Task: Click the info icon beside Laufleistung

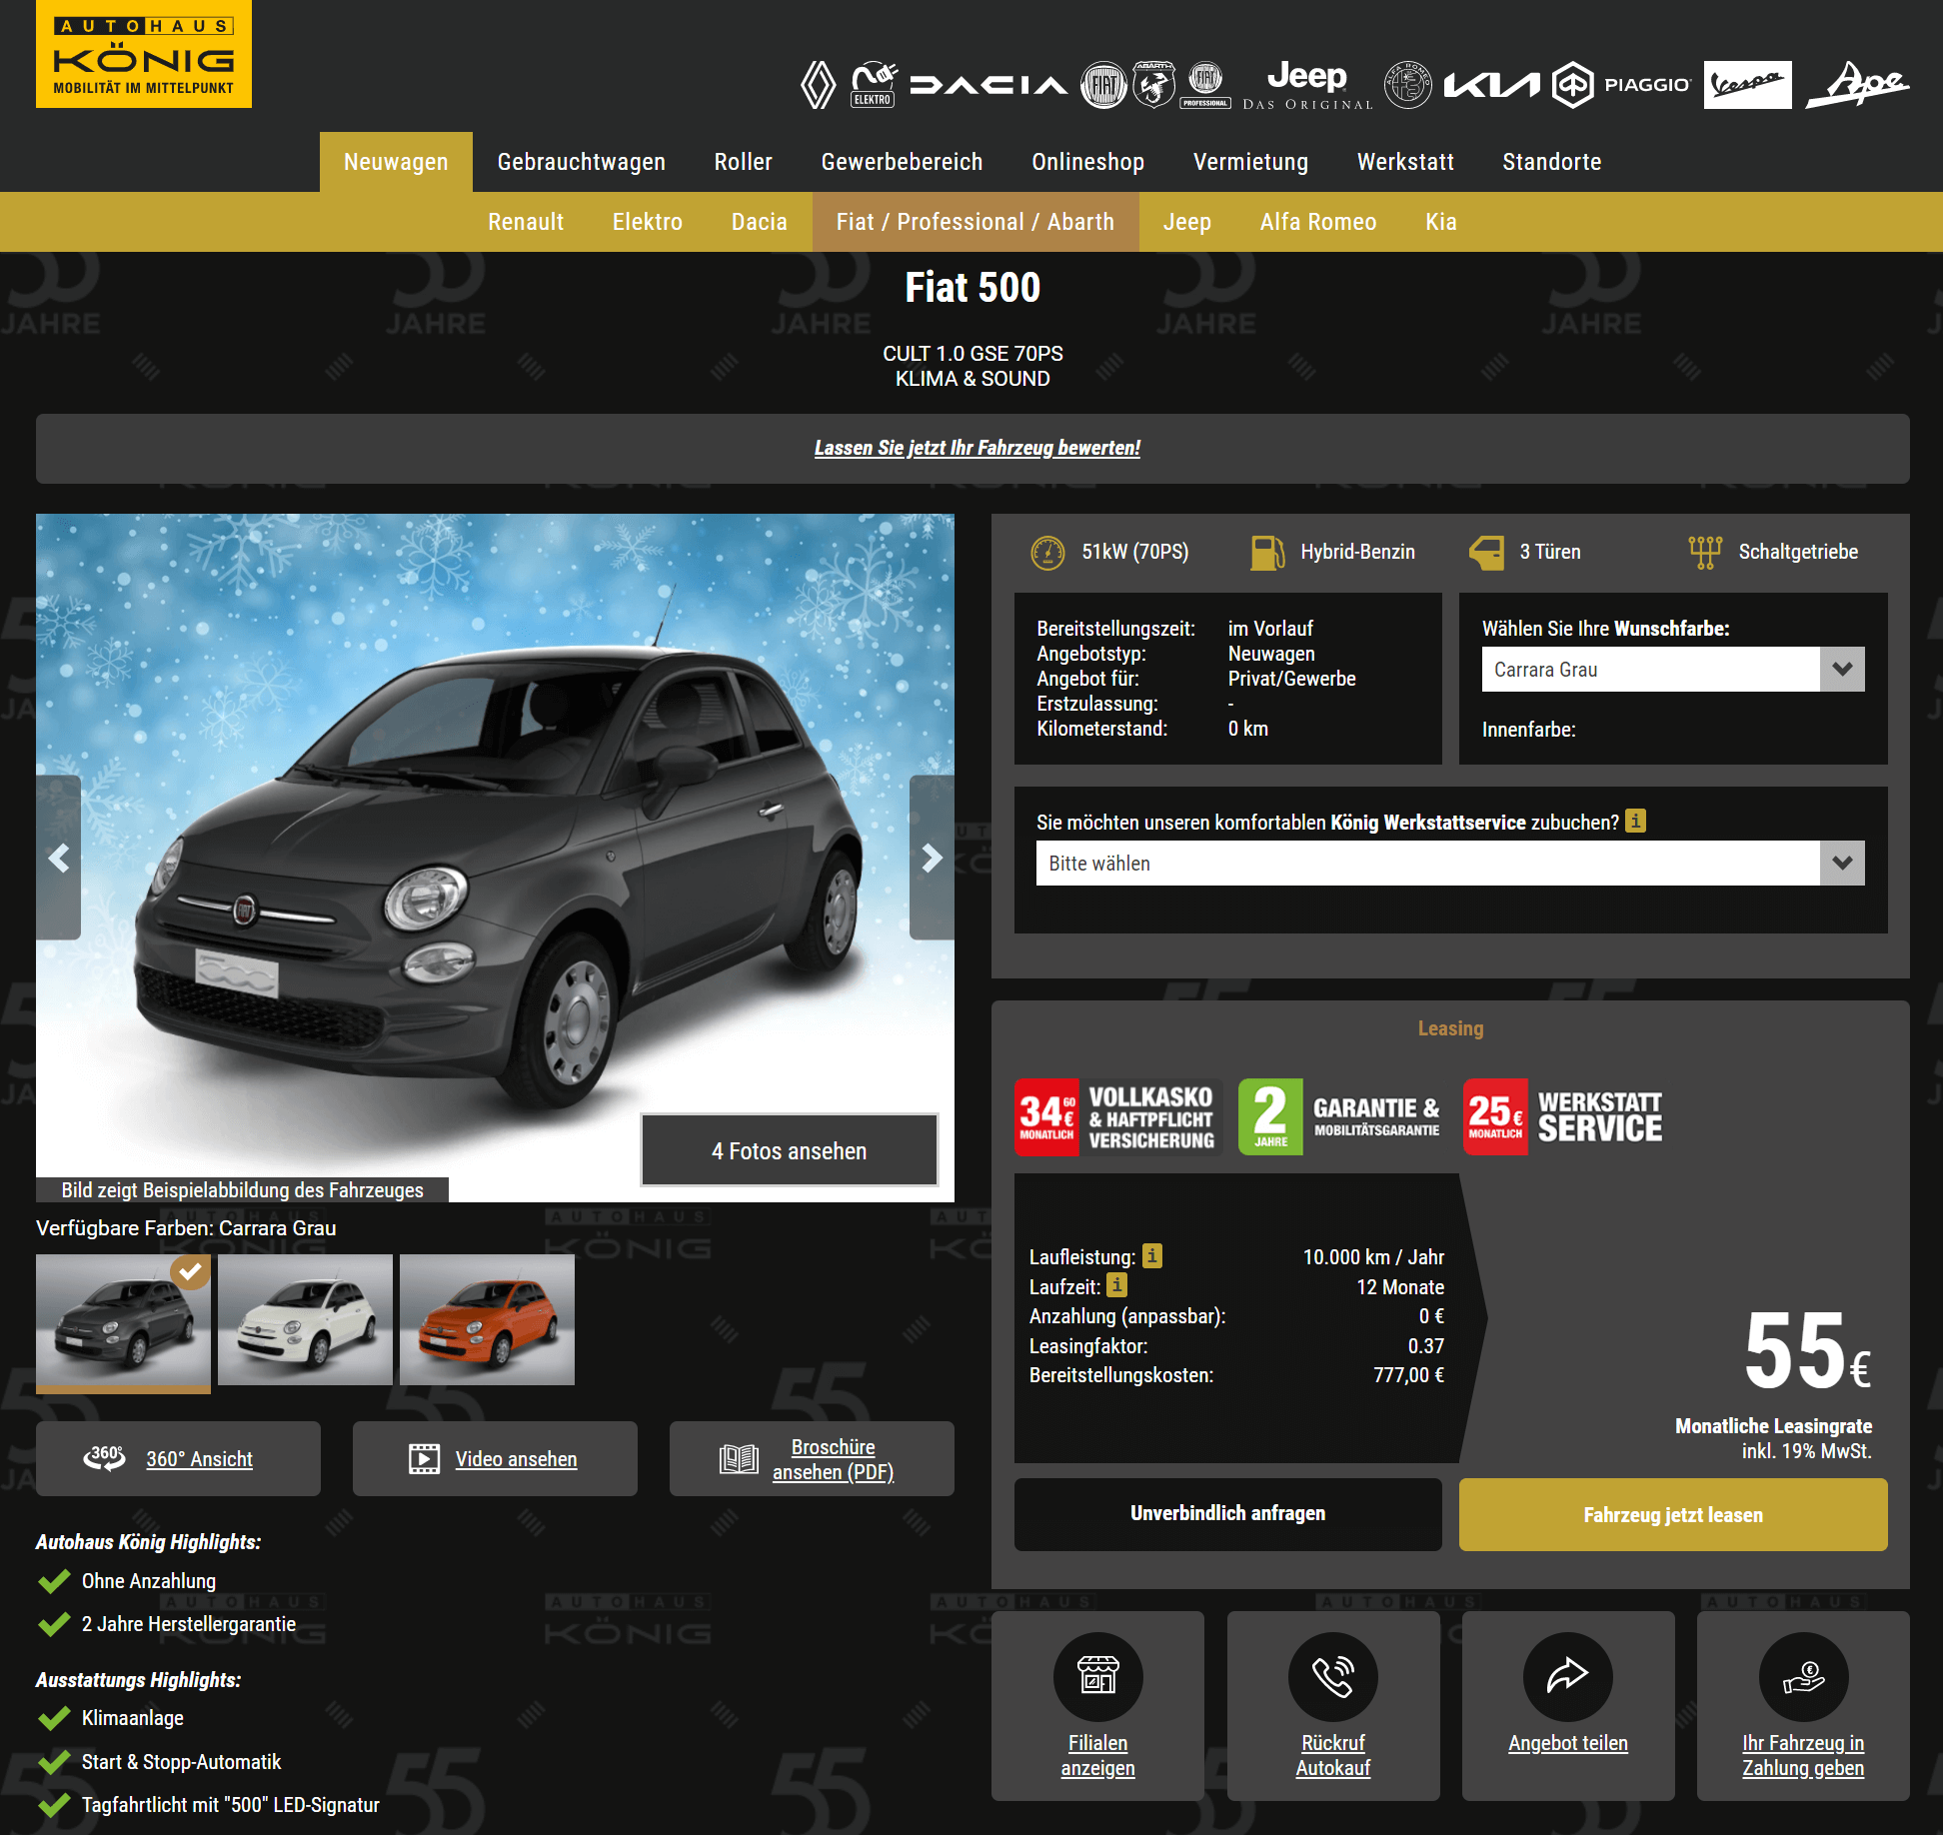Action: point(1152,1255)
